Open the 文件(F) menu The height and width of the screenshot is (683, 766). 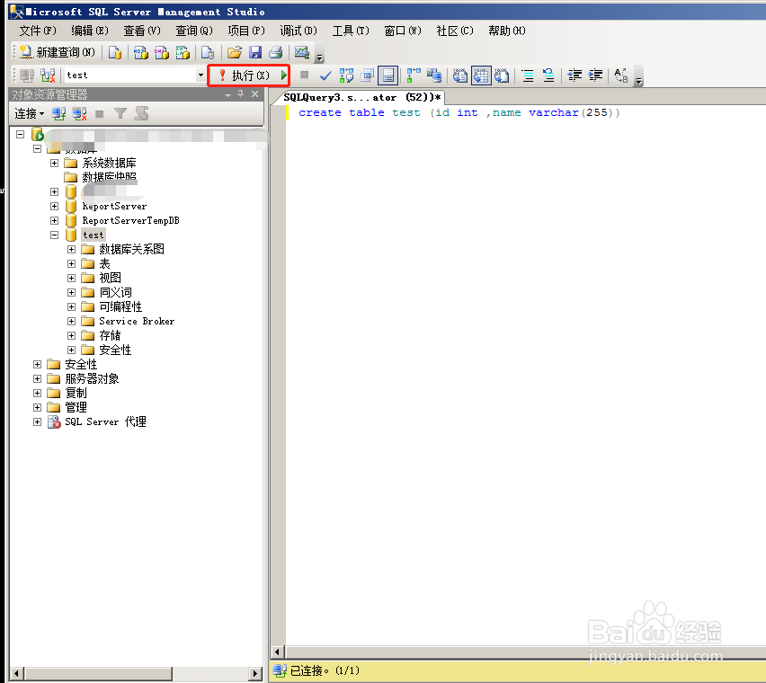click(x=38, y=31)
